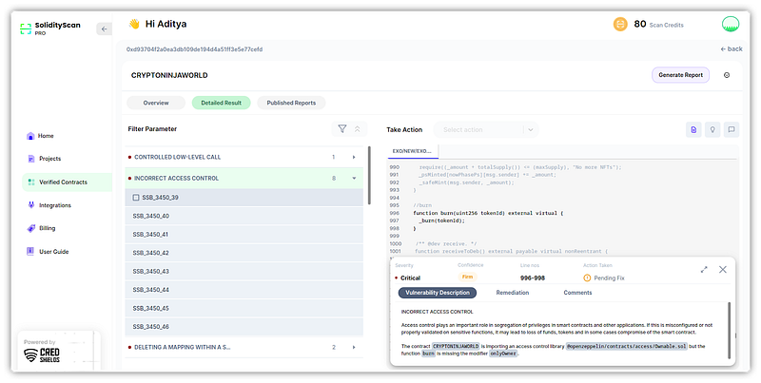Expand the Controlled Low-Level Call group

354,157
